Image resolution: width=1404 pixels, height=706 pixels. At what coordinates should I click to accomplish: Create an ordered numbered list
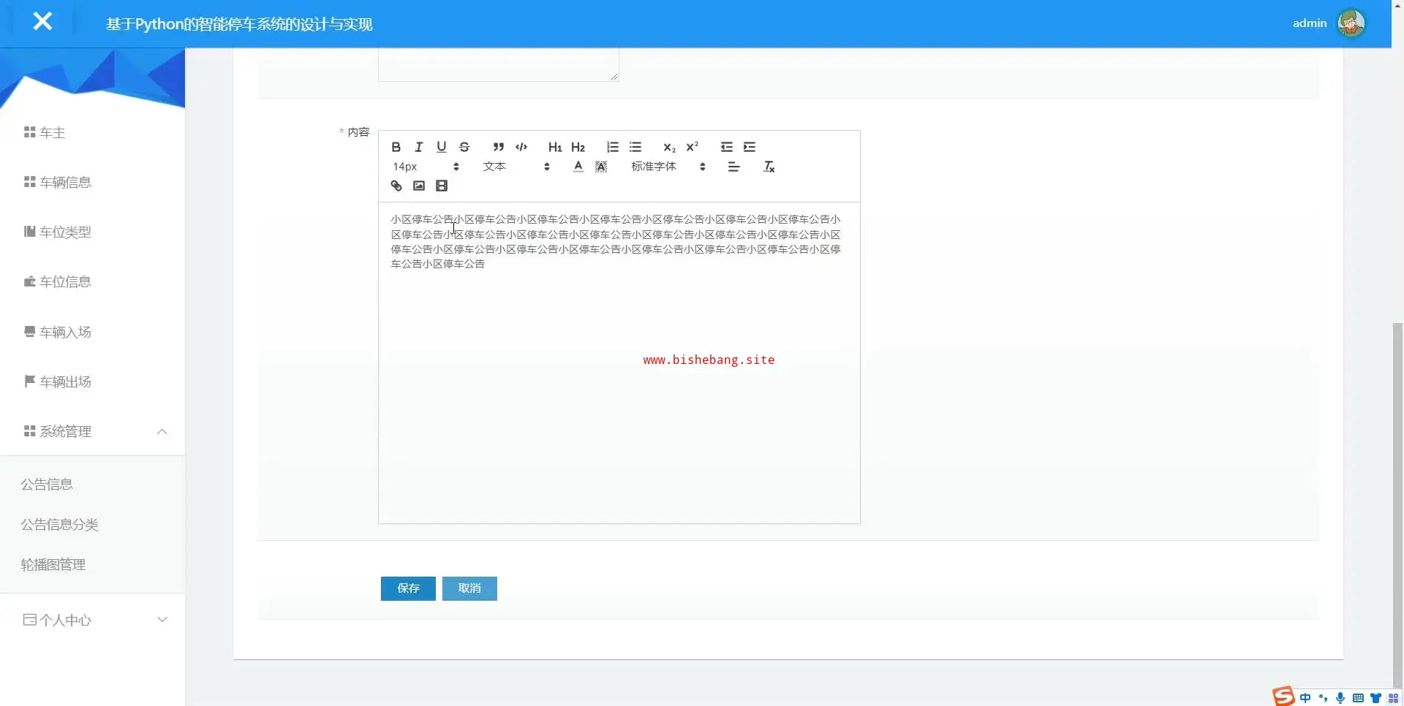coord(612,147)
